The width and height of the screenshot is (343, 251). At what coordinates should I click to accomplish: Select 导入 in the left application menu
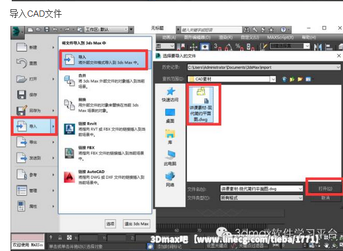tap(32, 126)
